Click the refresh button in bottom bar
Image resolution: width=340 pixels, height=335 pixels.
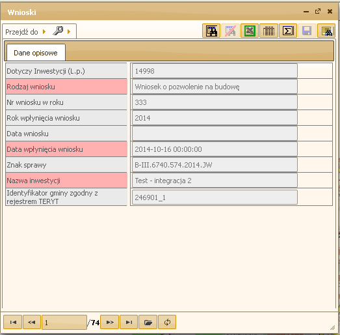[x=167, y=322]
